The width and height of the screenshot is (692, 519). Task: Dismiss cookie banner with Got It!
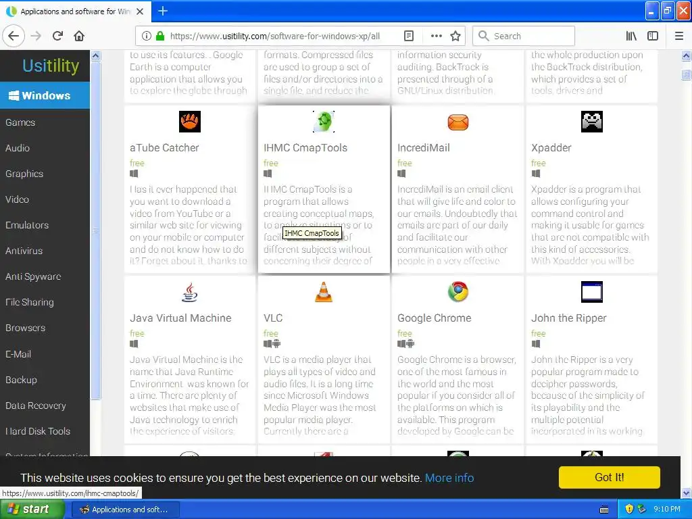click(609, 478)
